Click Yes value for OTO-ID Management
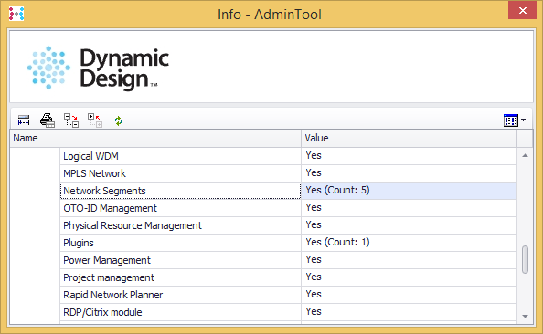543x334 pixels. click(x=410, y=208)
